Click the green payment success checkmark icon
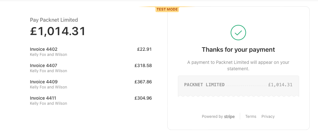Image resolution: width=318 pixels, height=137 pixels. point(238,33)
